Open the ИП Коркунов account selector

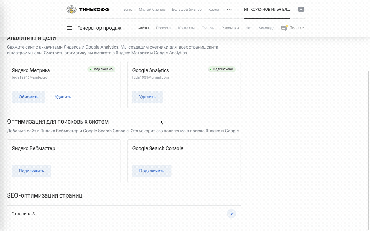(x=267, y=10)
